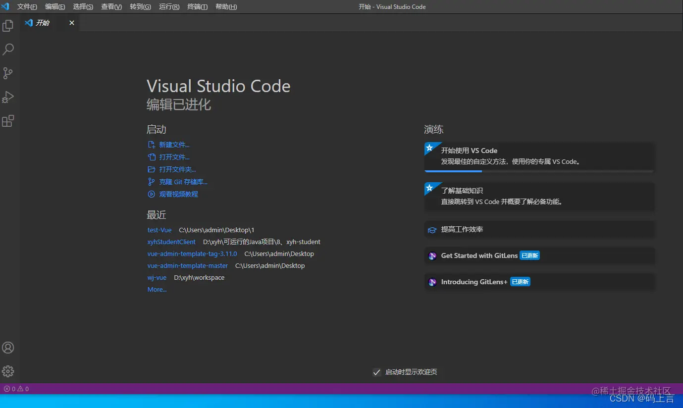Viewport: 683px width, 408px height.
Task: Click path D:\xyh\workspace
Action: (x=199, y=277)
